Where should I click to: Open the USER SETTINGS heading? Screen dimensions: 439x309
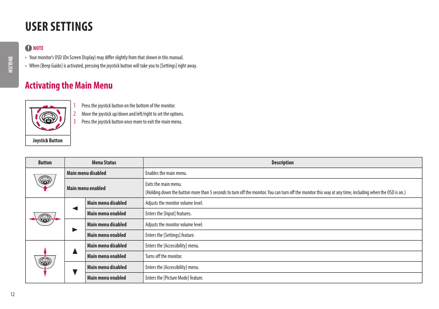point(59,27)
